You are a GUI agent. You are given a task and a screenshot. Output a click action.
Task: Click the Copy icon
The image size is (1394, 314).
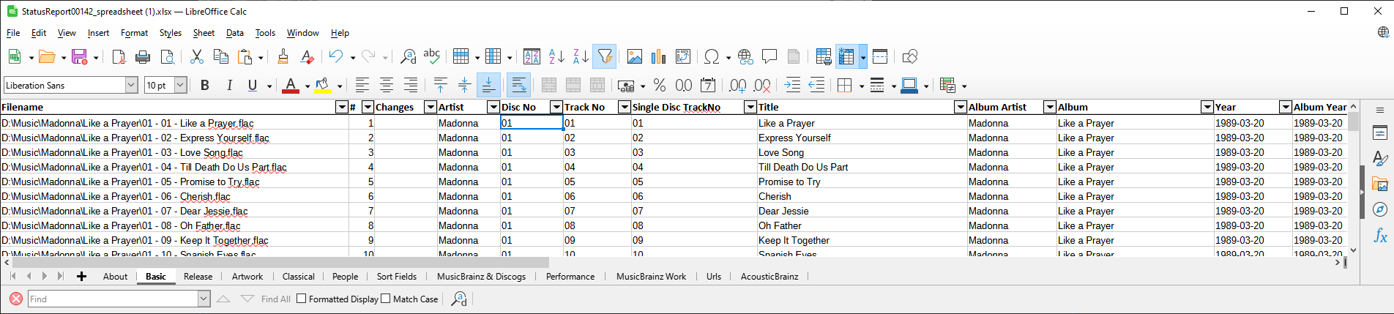pos(220,56)
